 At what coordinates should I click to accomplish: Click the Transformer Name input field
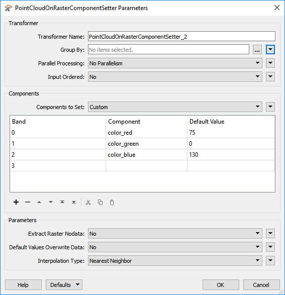[x=181, y=37]
